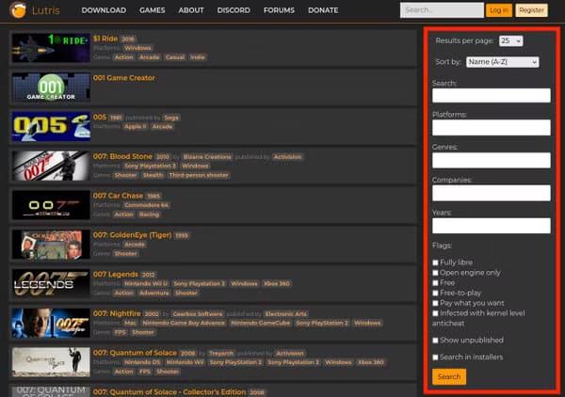Open the 007: GoldenEye (Tiger) title link

[x=132, y=234]
